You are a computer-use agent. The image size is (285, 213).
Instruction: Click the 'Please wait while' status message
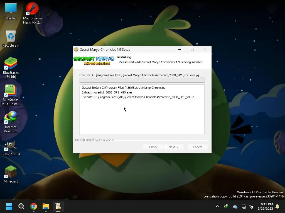tap(161, 62)
